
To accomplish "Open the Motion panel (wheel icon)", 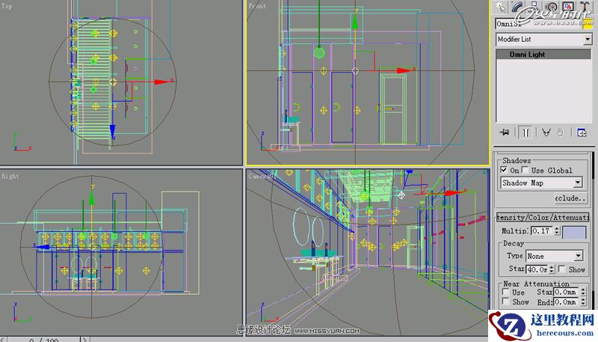I will [551, 7].
